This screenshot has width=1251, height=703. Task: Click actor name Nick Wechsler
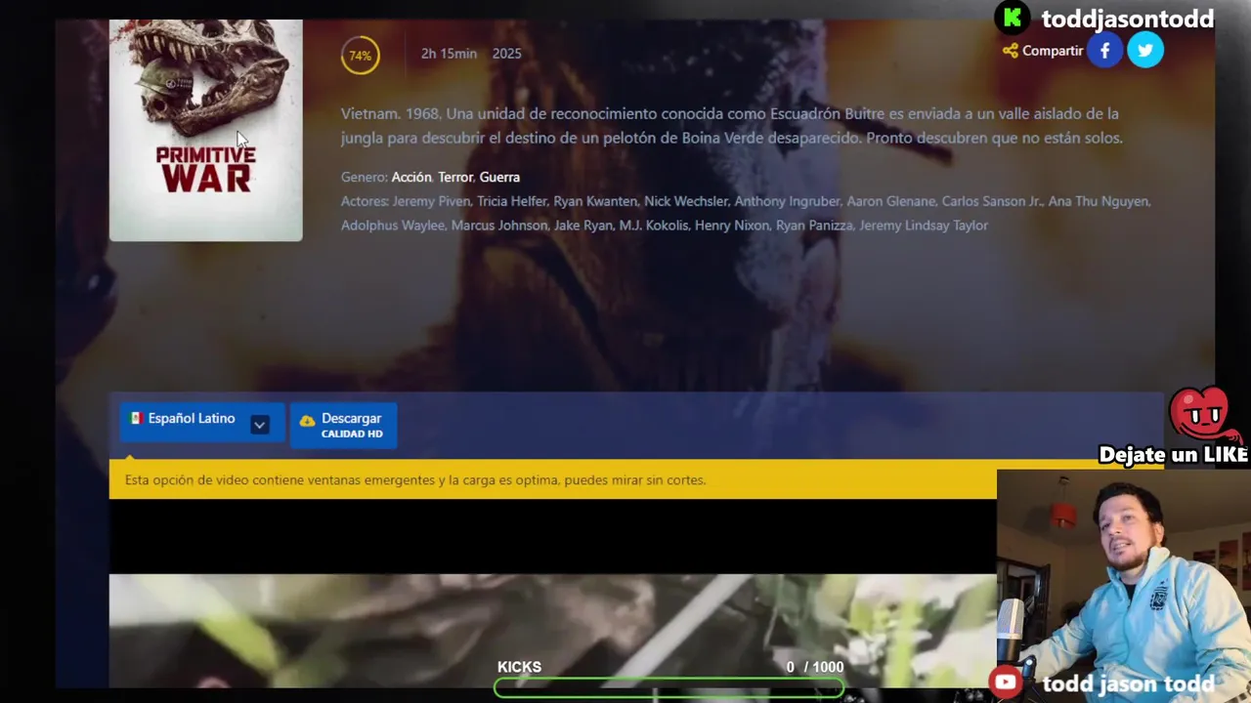point(686,201)
